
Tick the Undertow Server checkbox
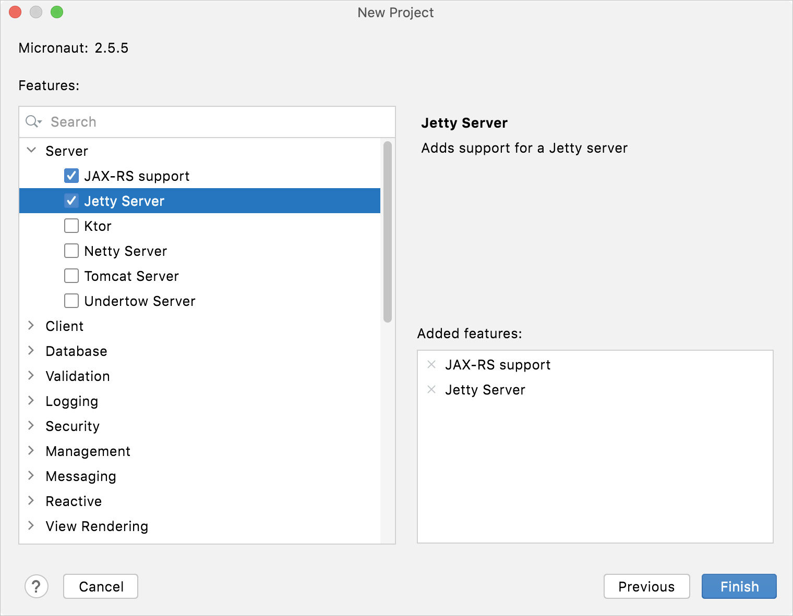coord(71,301)
